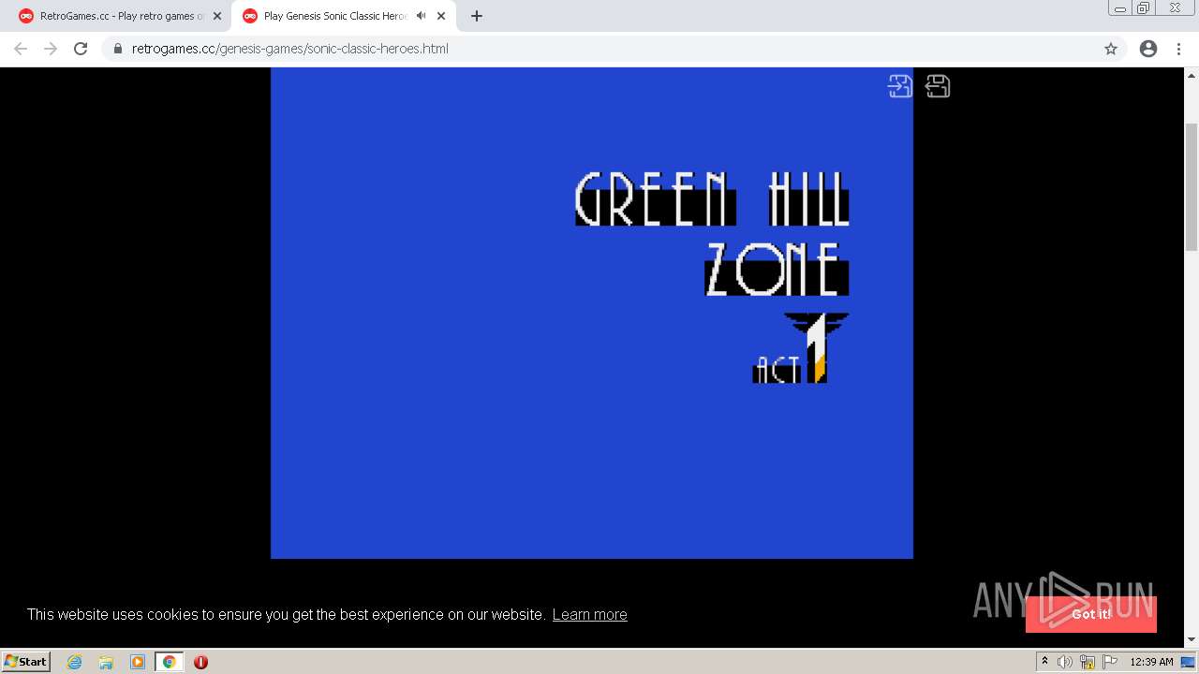Viewport: 1199px width, 674px height.
Task: Open a new browser tab
Action: 477,16
